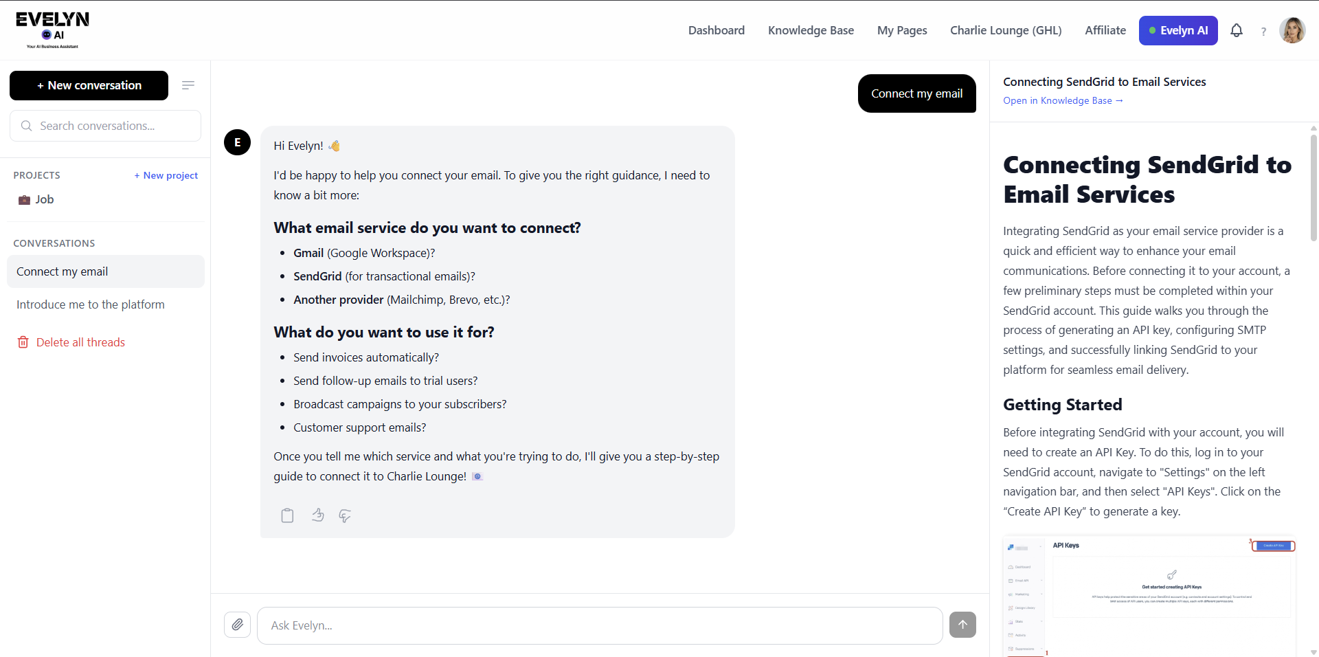Click the Evelyn AI logo

coord(53,30)
